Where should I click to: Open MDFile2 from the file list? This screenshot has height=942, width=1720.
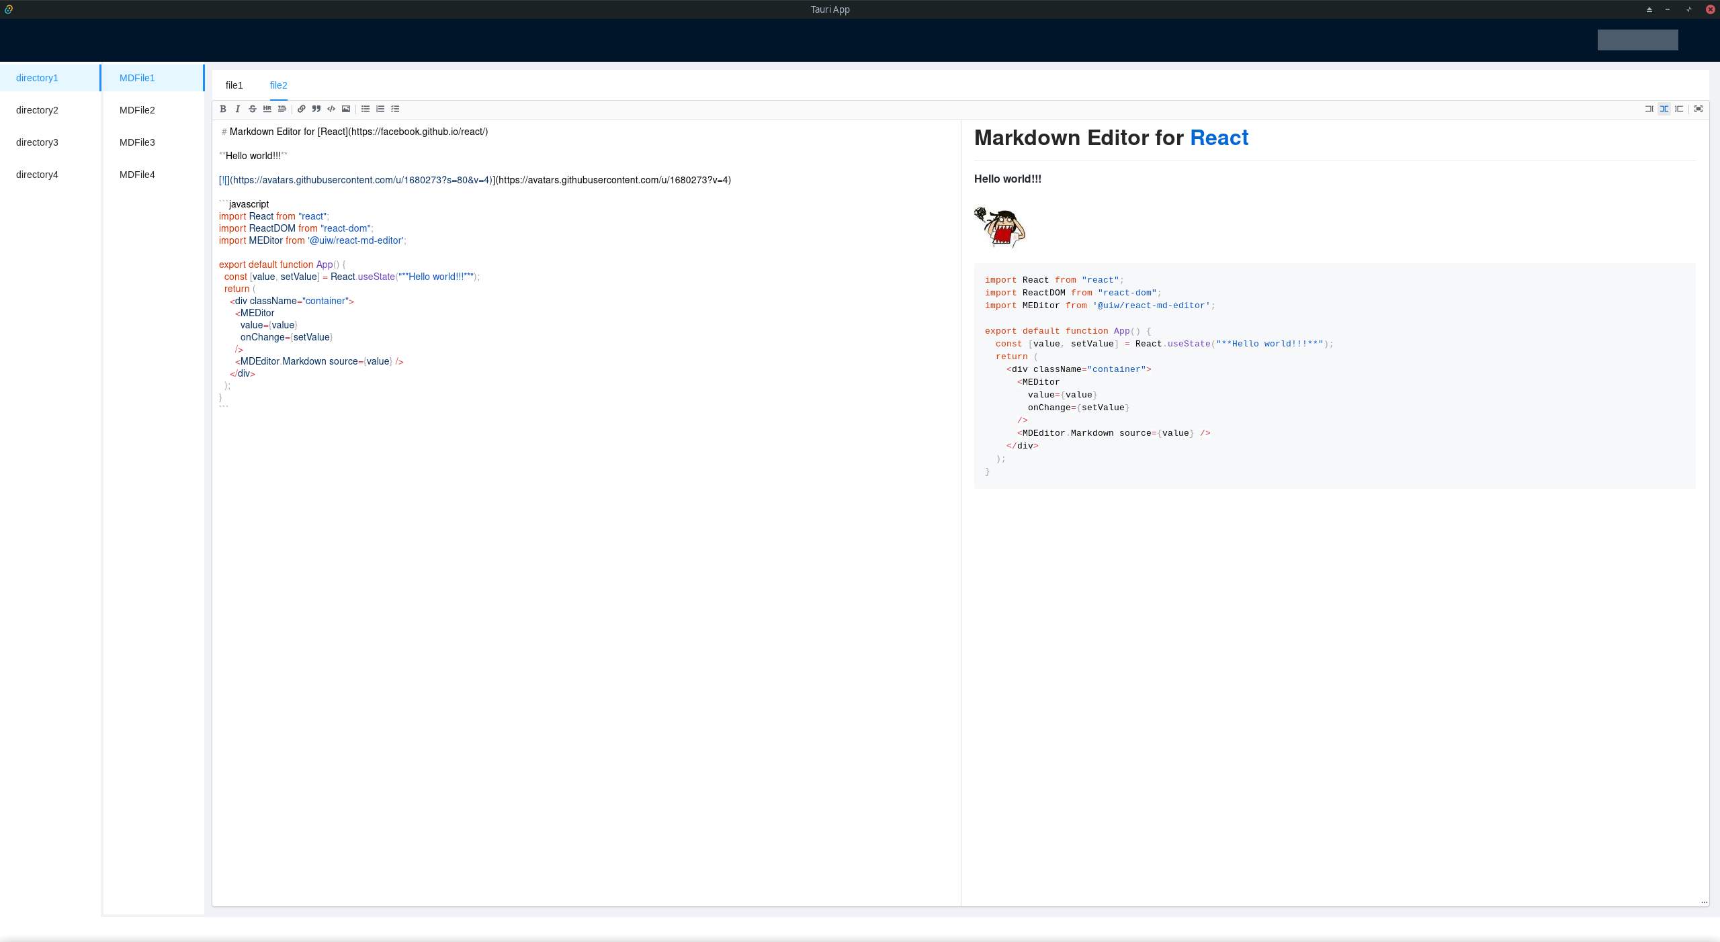(x=154, y=110)
